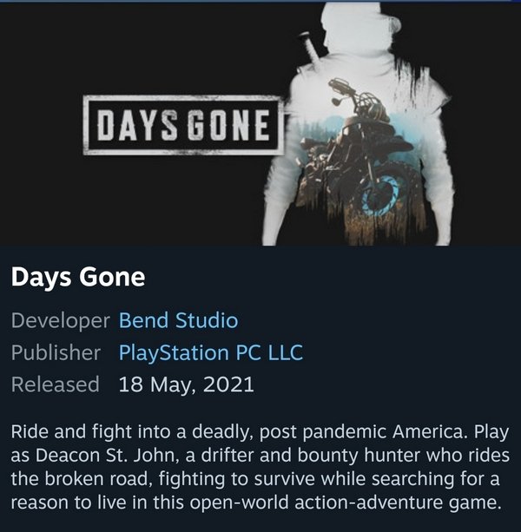
Task: Click the Developer label
Action: click(61, 320)
